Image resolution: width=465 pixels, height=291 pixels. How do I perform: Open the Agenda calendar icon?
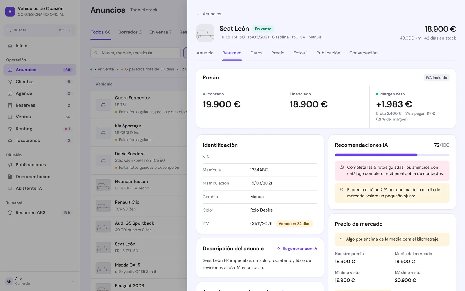(10, 93)
